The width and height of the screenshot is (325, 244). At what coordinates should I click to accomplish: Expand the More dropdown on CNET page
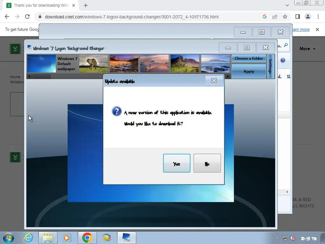coord(307,49)
